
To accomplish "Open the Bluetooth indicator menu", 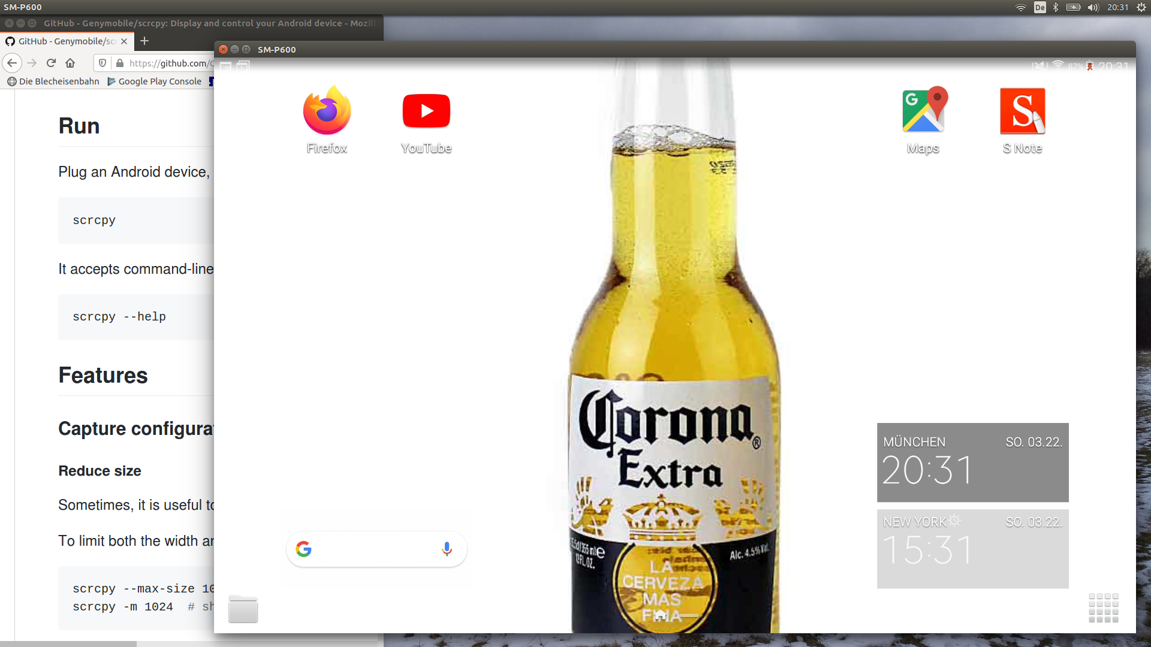I will [x=1056, y=7].
